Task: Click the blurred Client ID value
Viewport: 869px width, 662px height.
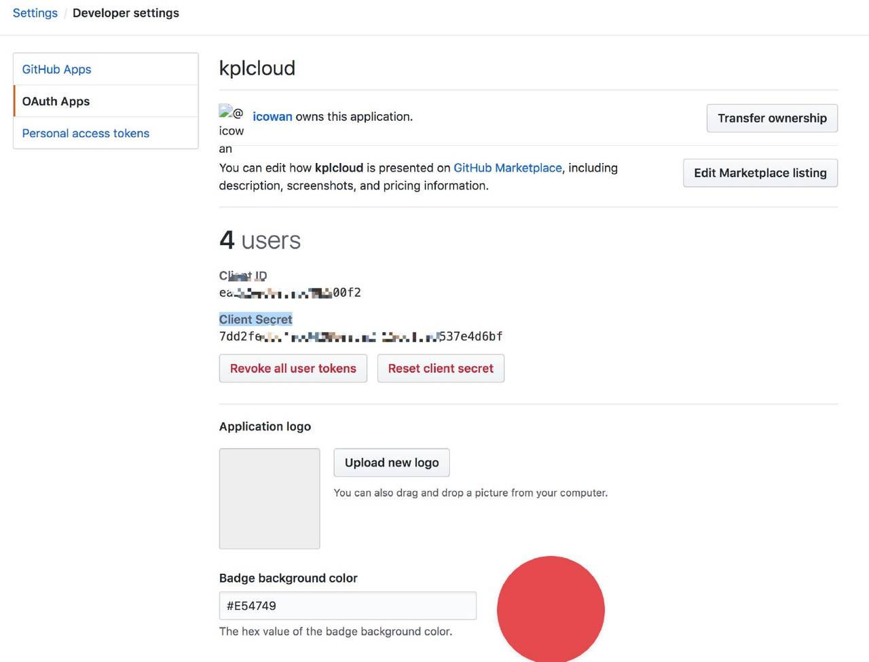Action: pyautogui.click(x=290, y=293)
